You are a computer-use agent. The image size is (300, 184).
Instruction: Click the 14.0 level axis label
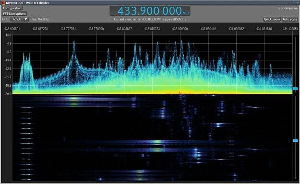(x=9, y=35)
